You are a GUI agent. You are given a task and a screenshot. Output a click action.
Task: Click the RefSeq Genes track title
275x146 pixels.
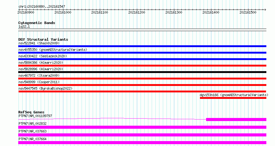tap(31, 112)
